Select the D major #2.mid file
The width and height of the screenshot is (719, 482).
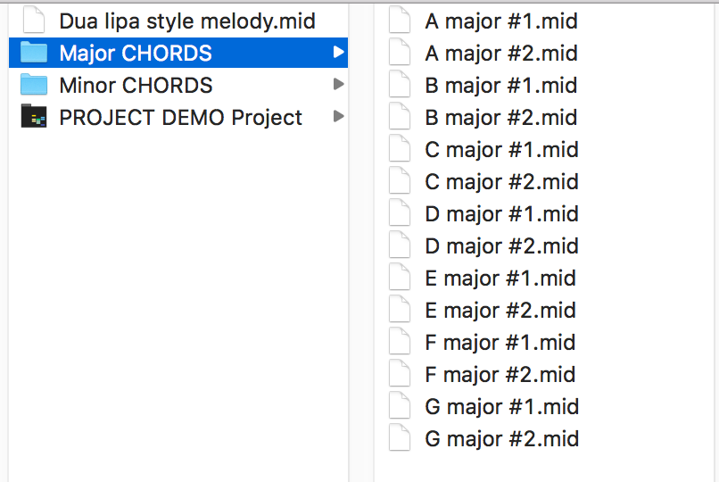(x=501, y=246)
